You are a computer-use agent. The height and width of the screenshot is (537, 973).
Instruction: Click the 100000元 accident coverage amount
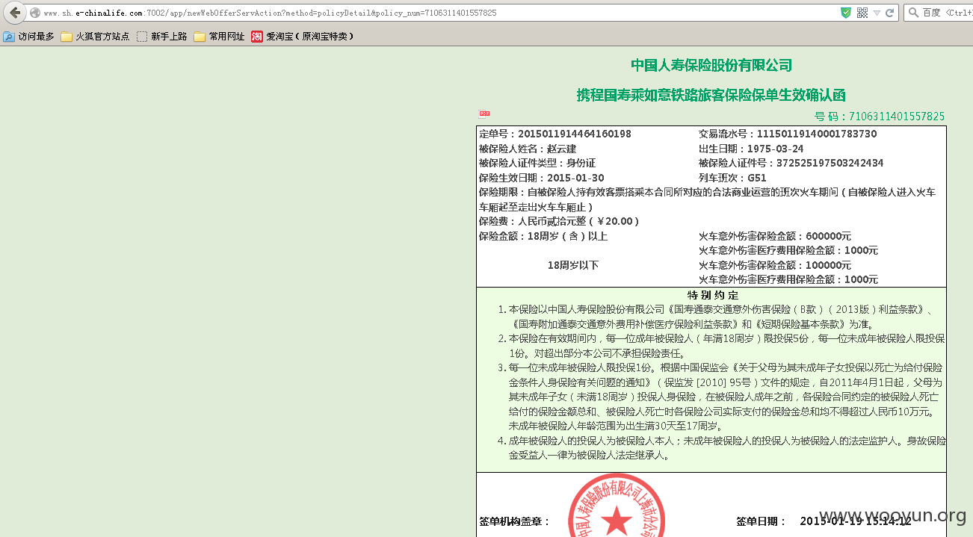point(827,265)
